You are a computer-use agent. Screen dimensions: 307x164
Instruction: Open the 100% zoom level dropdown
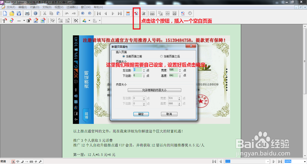304,161
